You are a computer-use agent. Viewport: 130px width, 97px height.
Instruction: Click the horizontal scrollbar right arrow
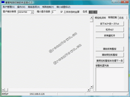(x=88, y=90)
